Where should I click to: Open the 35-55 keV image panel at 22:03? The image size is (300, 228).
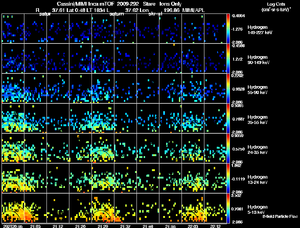[193, 118]
